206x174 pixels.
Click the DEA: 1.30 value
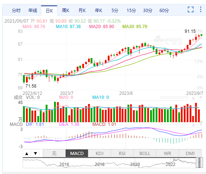[x=69, y=124]
